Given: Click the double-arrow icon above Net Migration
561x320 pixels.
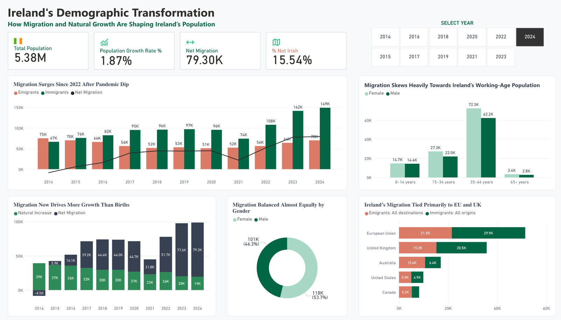Looking at the screenshot, I should click(x=190, y=42).
